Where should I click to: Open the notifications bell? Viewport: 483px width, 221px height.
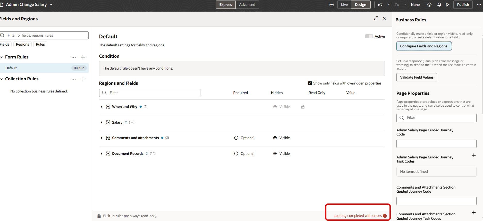[x=439, y=5]
